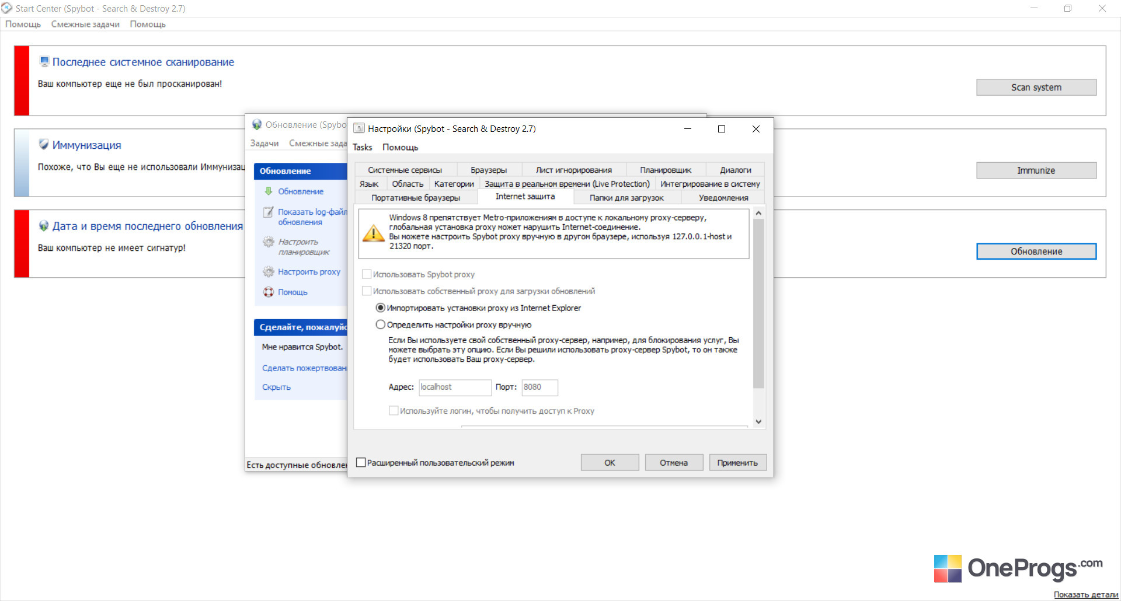Check the login for Proxy access checkbox
The height and width of the screenshot is (601, 1121).
[394, 411]
